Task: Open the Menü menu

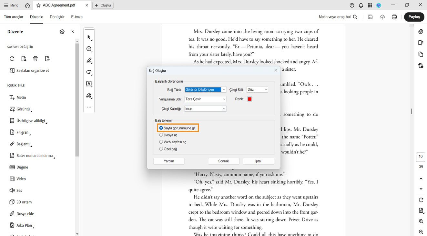Action: coord(11,5)
